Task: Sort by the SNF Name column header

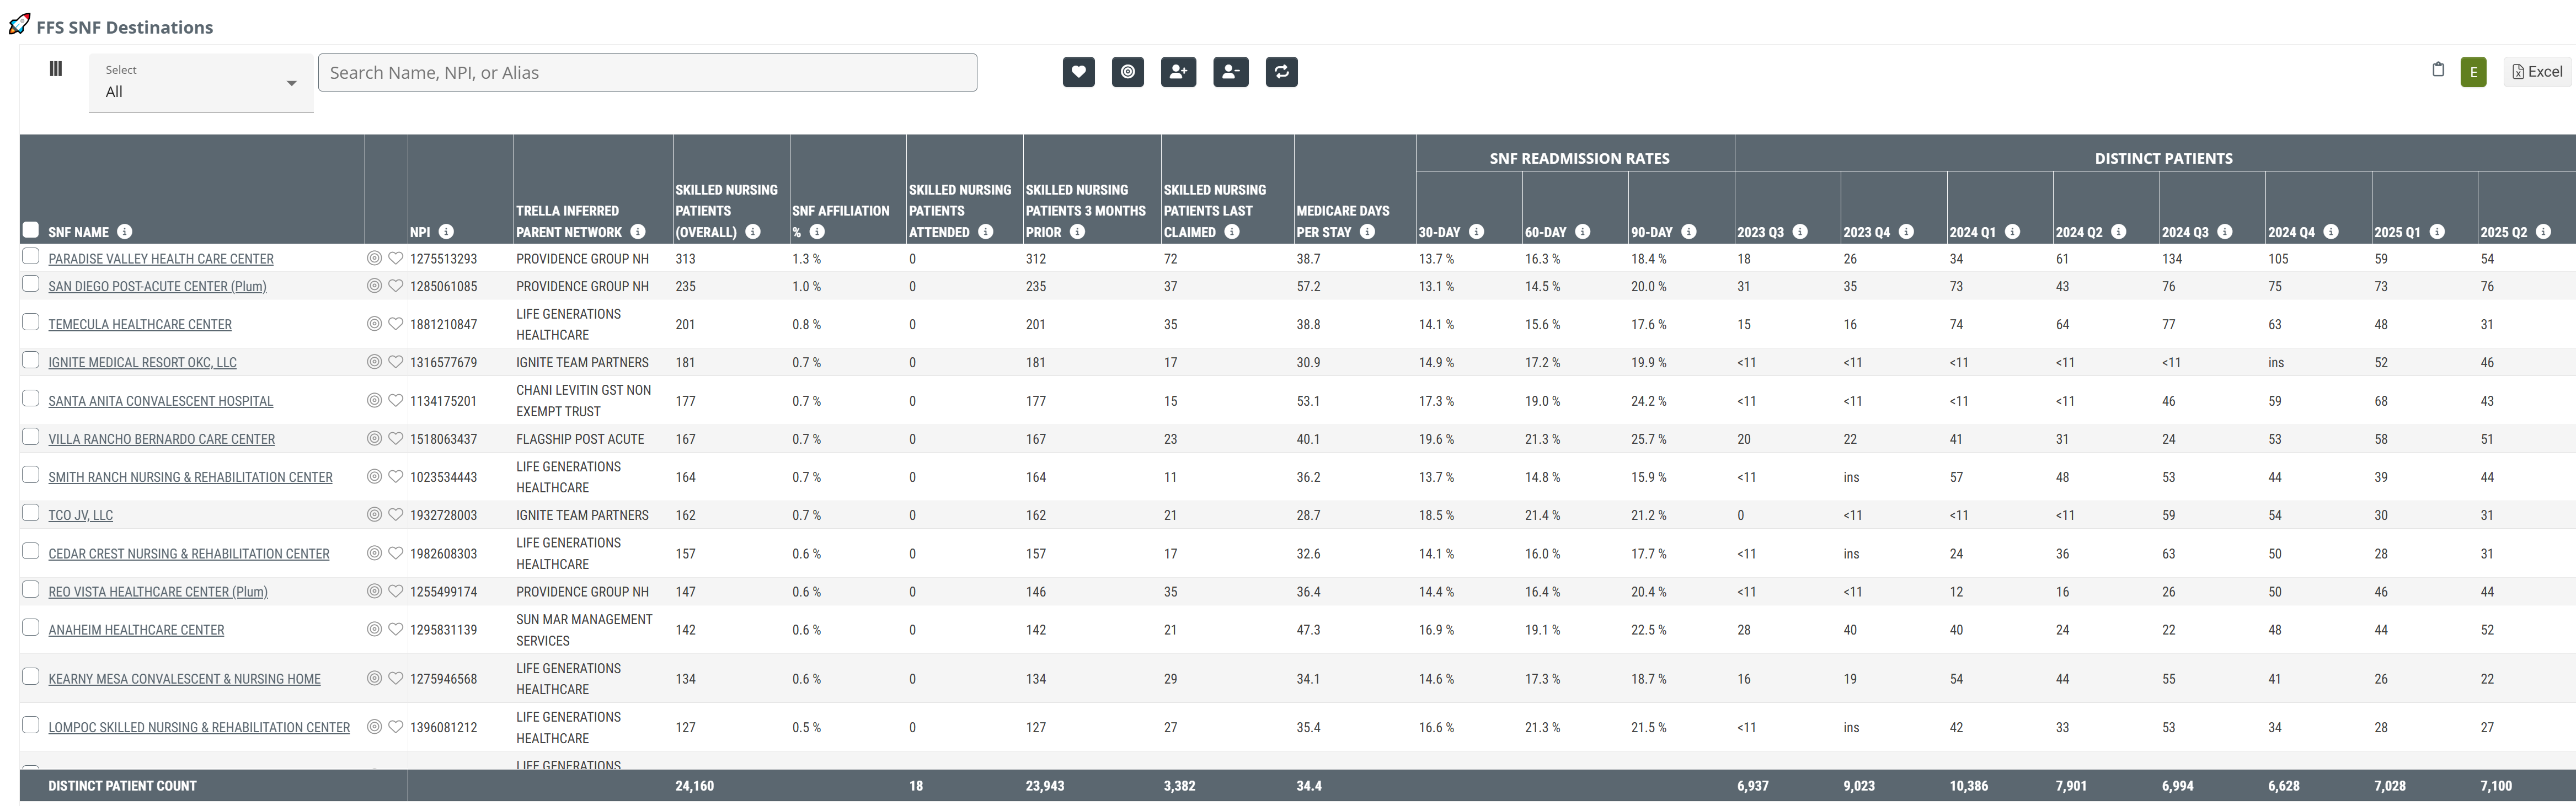Action: pos(78,232)
